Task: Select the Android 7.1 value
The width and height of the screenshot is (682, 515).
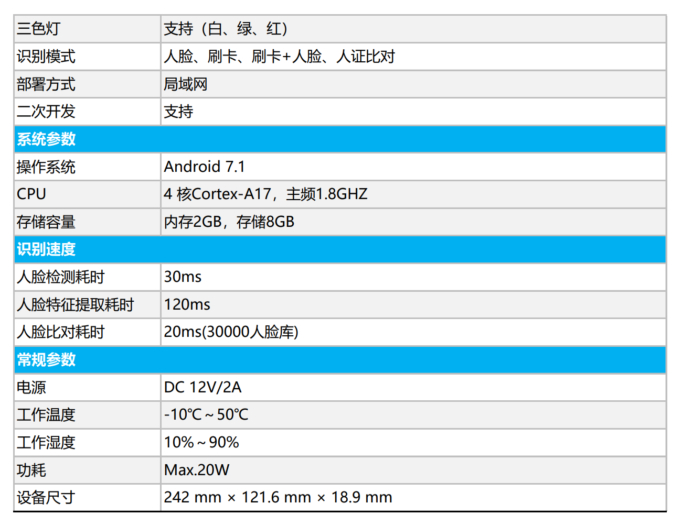Action: (205, 167)
